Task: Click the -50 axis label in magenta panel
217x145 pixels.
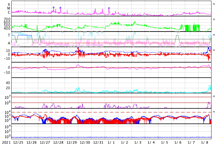Action: (7, 72)
